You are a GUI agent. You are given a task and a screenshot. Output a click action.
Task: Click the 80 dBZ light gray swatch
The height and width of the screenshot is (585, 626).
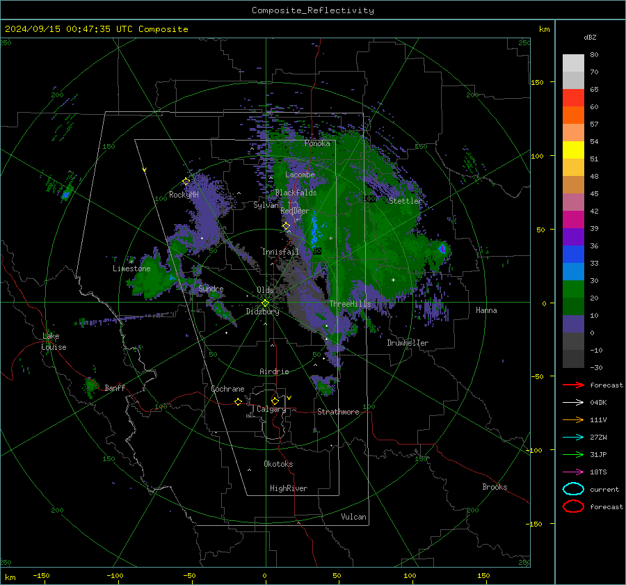pyautogui.click(x=573, y=63)
